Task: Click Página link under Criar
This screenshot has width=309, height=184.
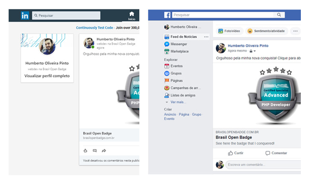Action: (x=184, y=114)
